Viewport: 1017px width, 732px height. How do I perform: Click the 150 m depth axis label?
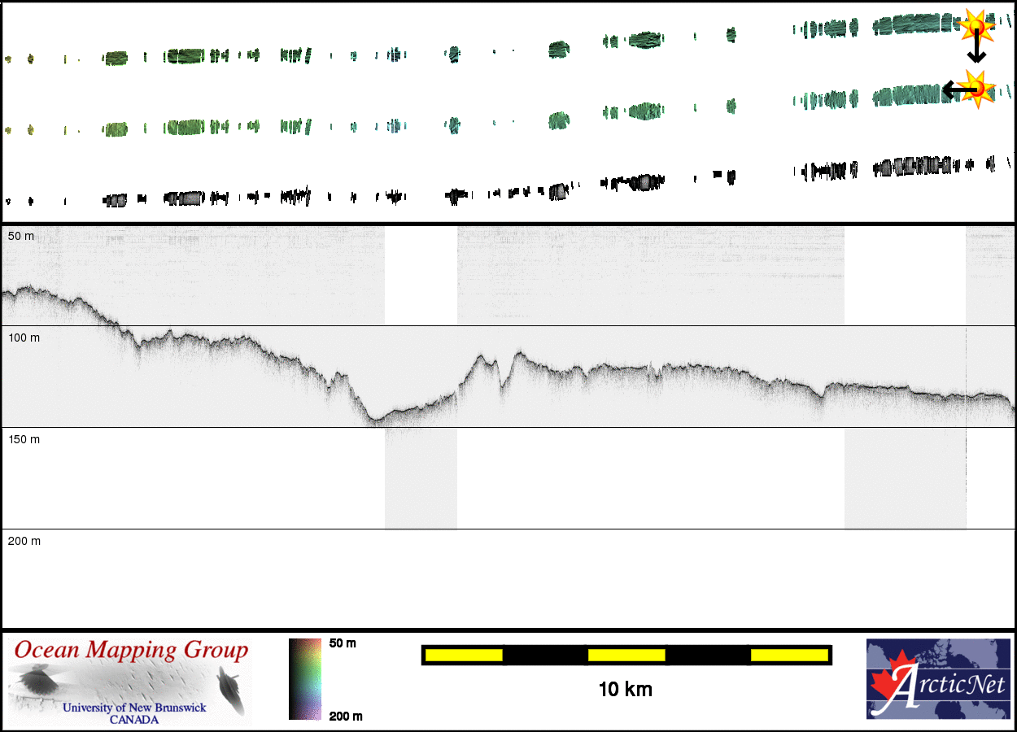coord(24,439)
